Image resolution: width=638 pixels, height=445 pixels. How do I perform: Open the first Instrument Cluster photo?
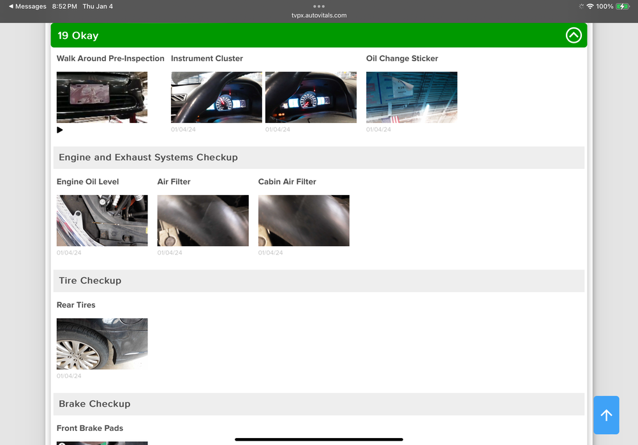click(216, 97)
